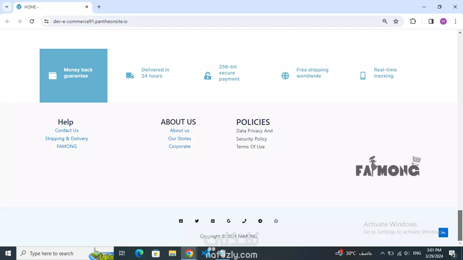The height and width of the screenshot is (260, 463).
Task: Click the globe free shipping icon
Action: tap(285, 76)
